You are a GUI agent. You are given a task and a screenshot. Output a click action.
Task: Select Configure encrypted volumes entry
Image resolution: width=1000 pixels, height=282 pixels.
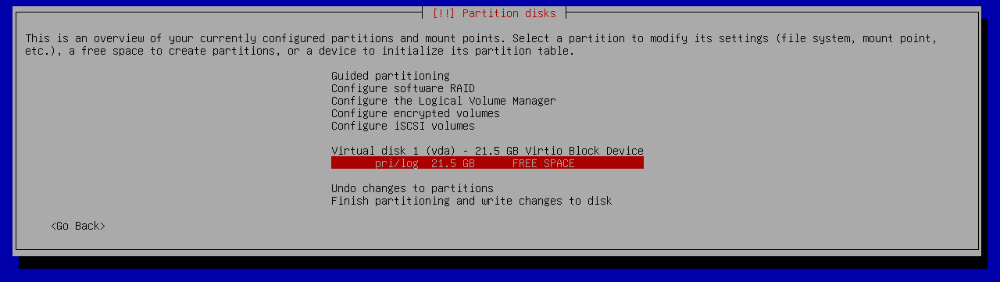coord(416,113)
